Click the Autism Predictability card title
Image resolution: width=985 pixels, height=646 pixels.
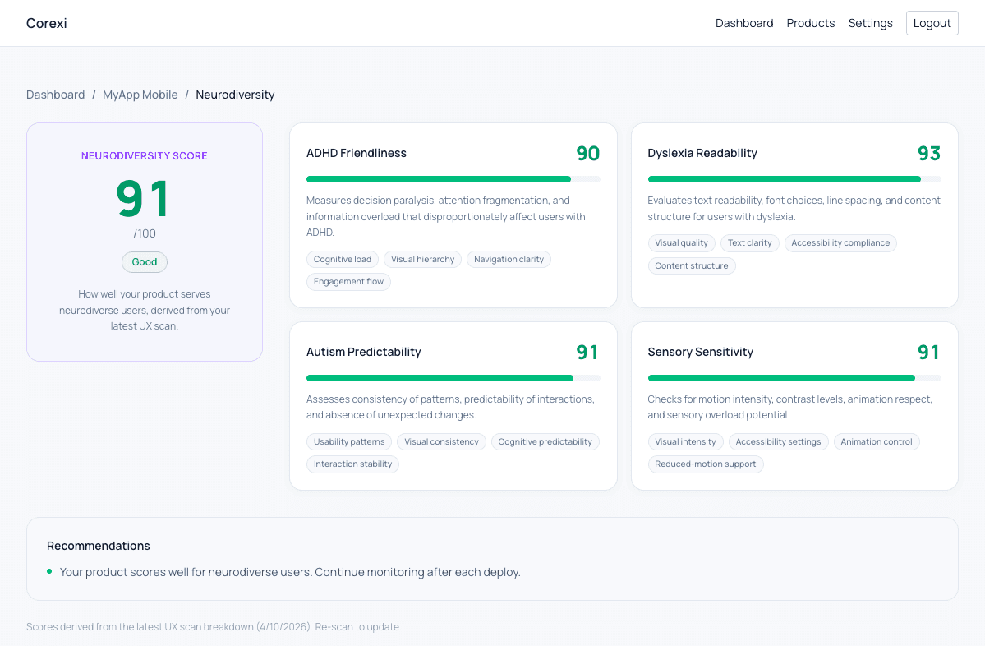click(363, 352)
